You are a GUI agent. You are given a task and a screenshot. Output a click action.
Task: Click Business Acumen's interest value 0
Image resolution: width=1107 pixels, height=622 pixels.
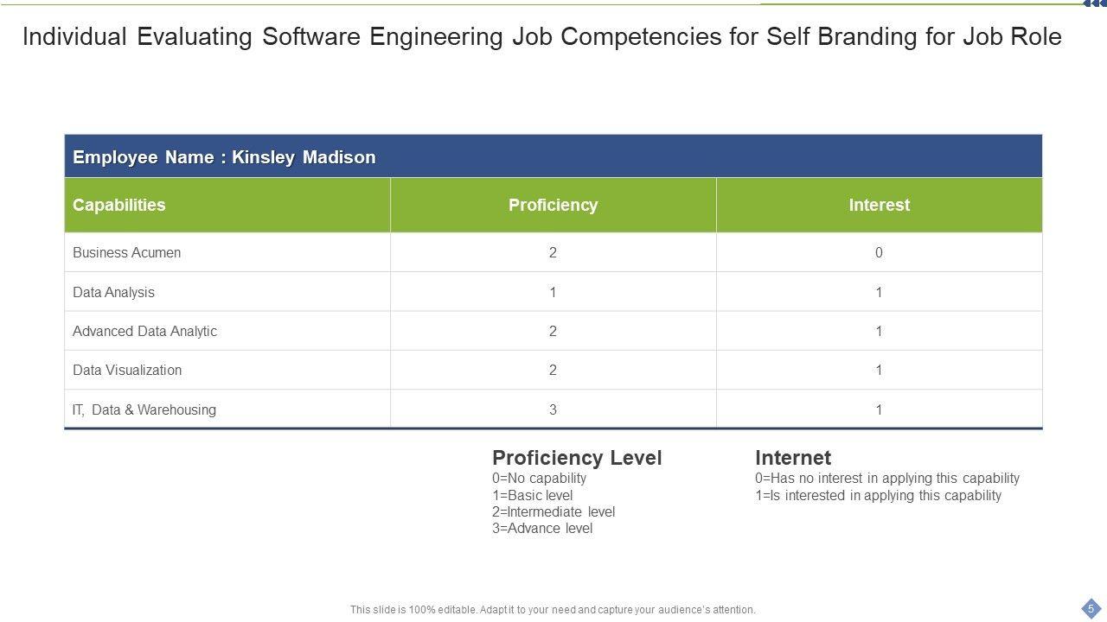(x=879, y=253)
